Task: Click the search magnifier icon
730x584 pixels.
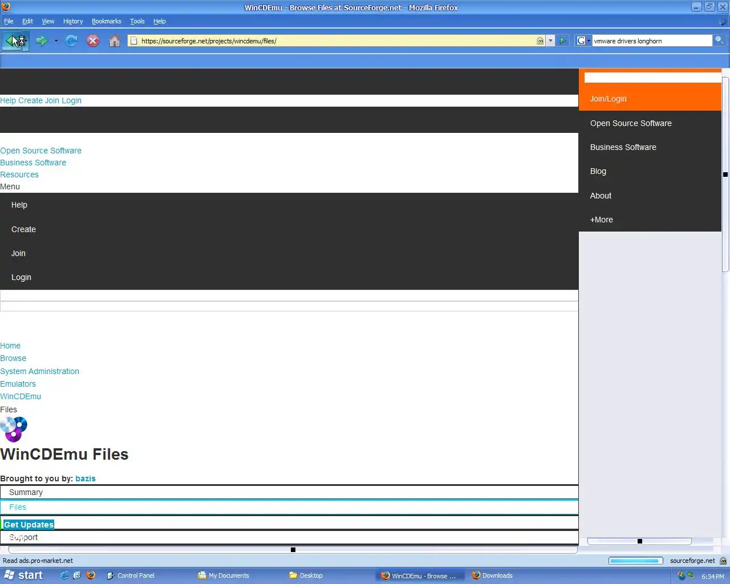Action: 719,40
